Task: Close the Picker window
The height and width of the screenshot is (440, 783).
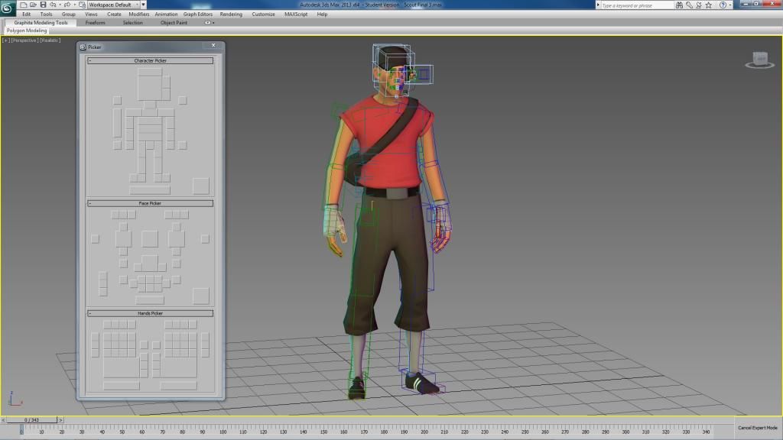Action: point(213,45)
